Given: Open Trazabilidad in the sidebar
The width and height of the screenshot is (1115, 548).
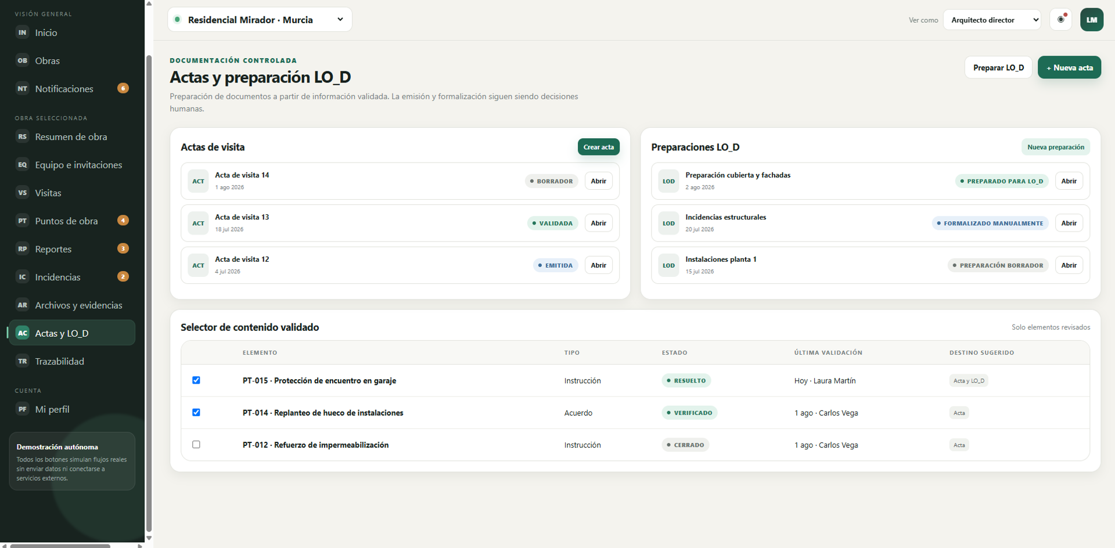Looking at the screenshot, I should (72, 361).
